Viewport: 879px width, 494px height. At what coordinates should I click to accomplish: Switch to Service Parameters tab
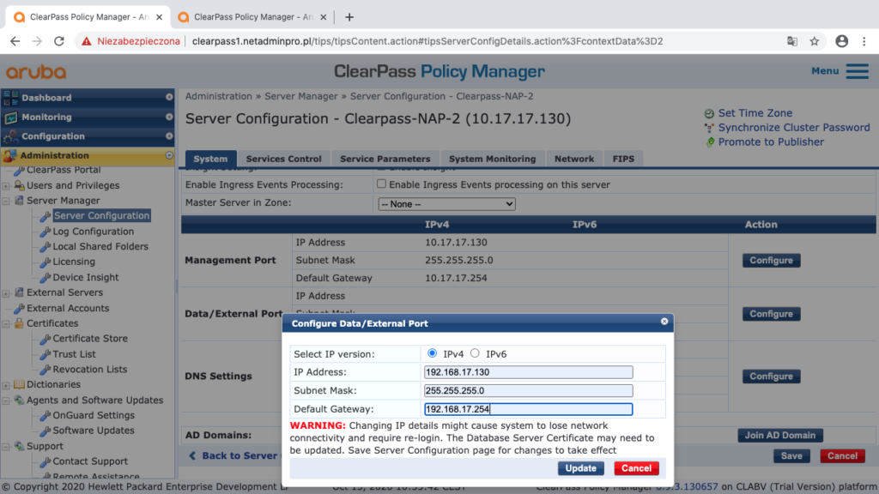385,159
